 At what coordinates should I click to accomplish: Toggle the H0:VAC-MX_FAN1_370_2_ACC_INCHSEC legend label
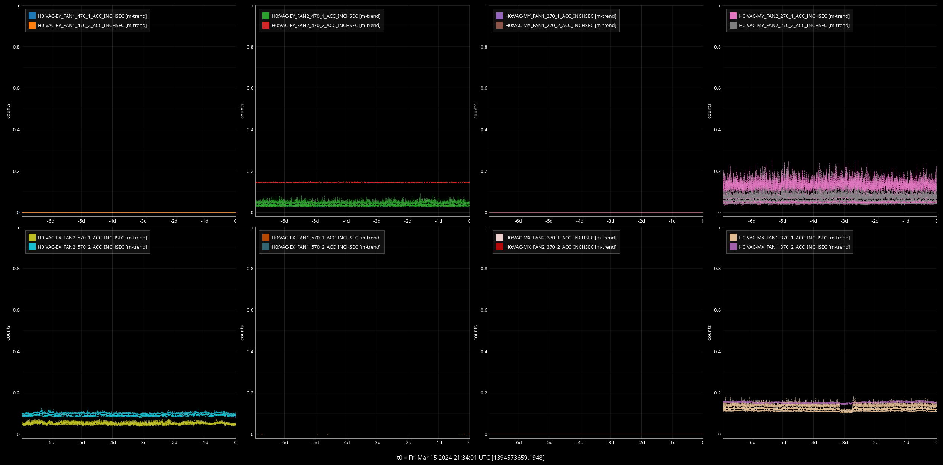[794, 247]
